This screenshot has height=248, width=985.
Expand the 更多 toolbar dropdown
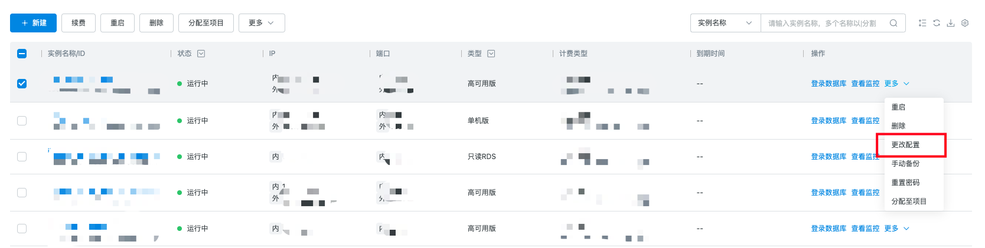(261, 23)
